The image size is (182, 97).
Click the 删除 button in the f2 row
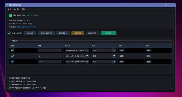click(x=149, y=56)
